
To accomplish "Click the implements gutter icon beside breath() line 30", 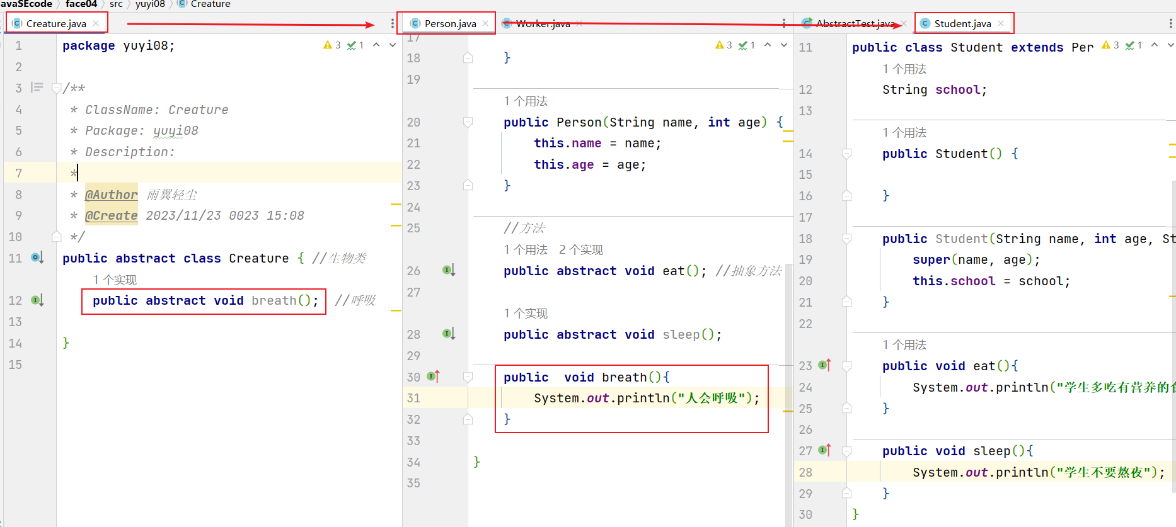I will click(433, 377).
